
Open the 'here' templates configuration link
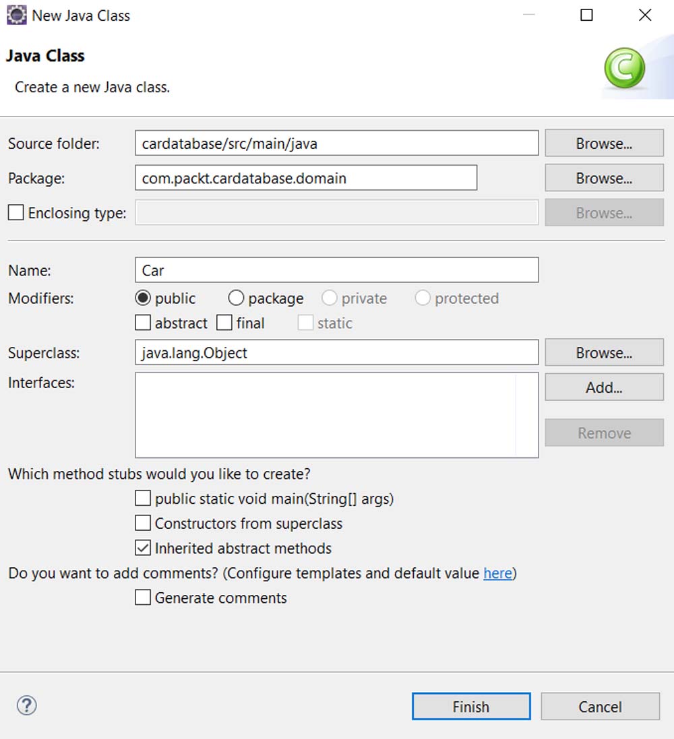(497, 573)
